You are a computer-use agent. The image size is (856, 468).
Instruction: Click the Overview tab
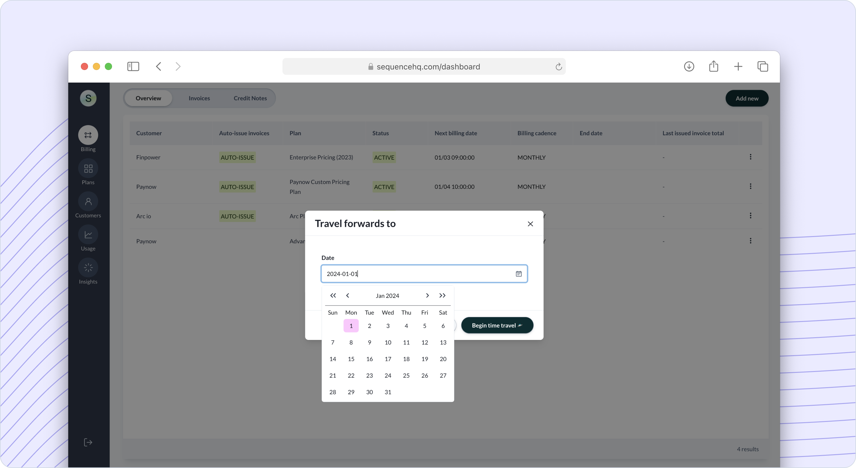click(x=148, y=98)
